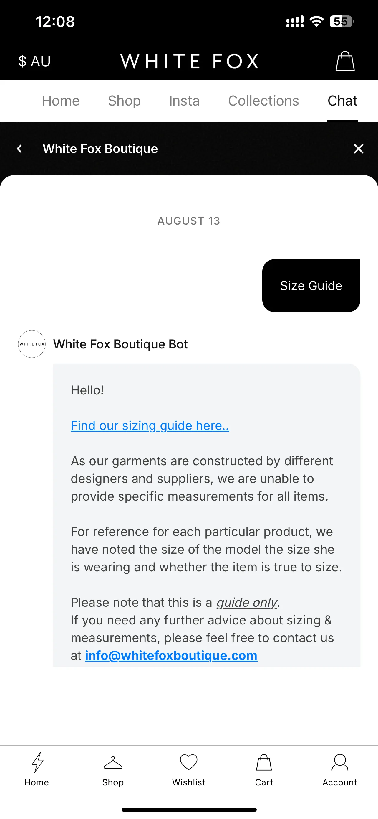Viewport: 378px width, 819px height.
Task: Tap the info@whitefoxboutique.com email link
Action: click(171, 655)
